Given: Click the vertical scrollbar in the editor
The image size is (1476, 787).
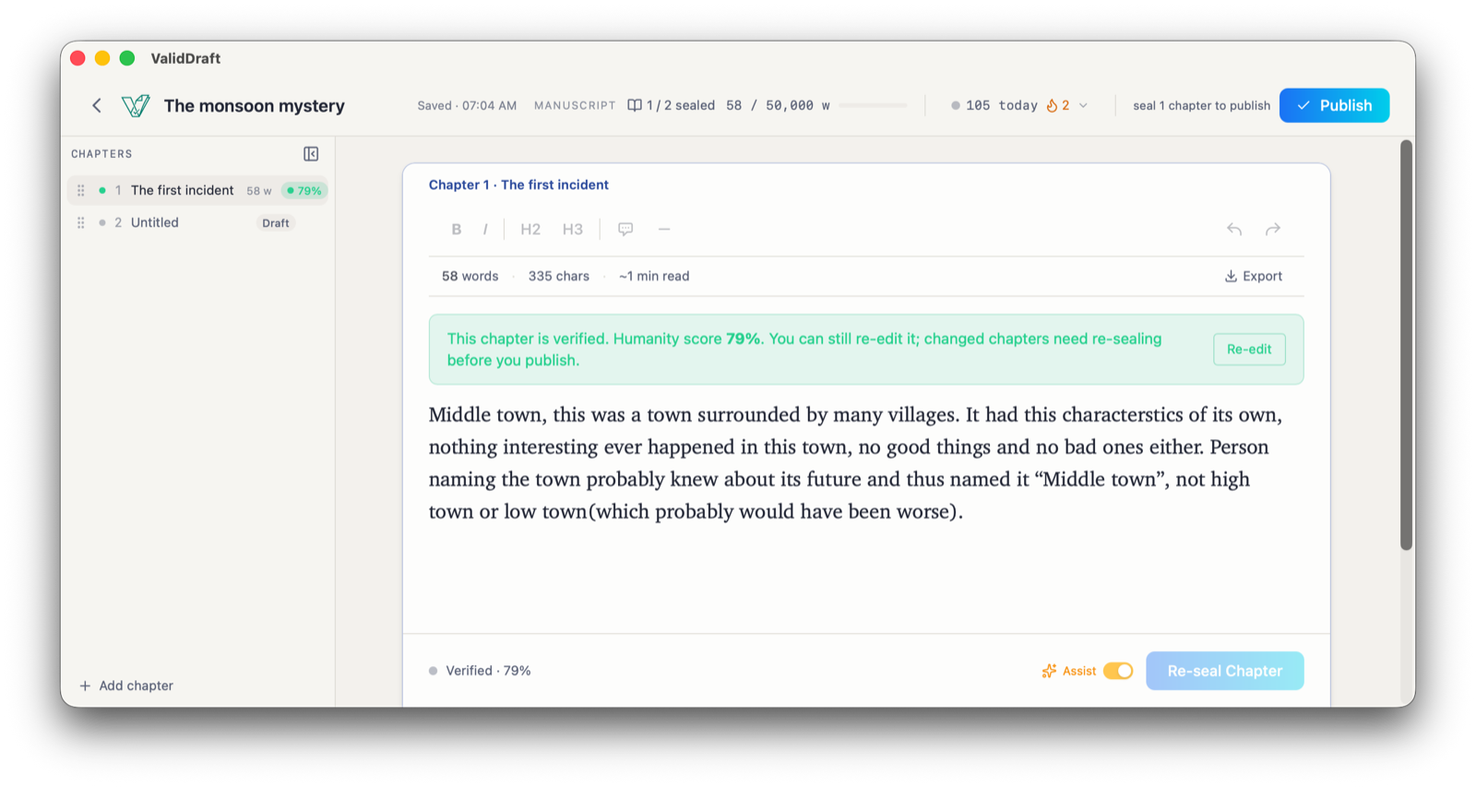Looking at the screenshot, I should [x=1407, y=345].
